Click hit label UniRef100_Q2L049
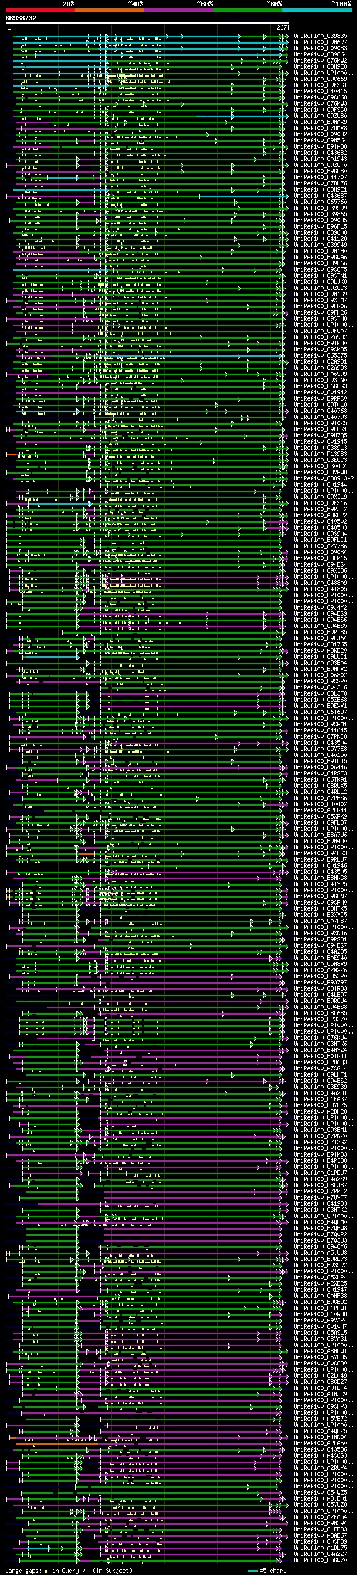357x1575 pixels. pos(320,1376)
